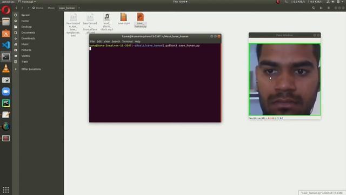
Task: Open search in the Files window
Action: (x=314, y=8)
